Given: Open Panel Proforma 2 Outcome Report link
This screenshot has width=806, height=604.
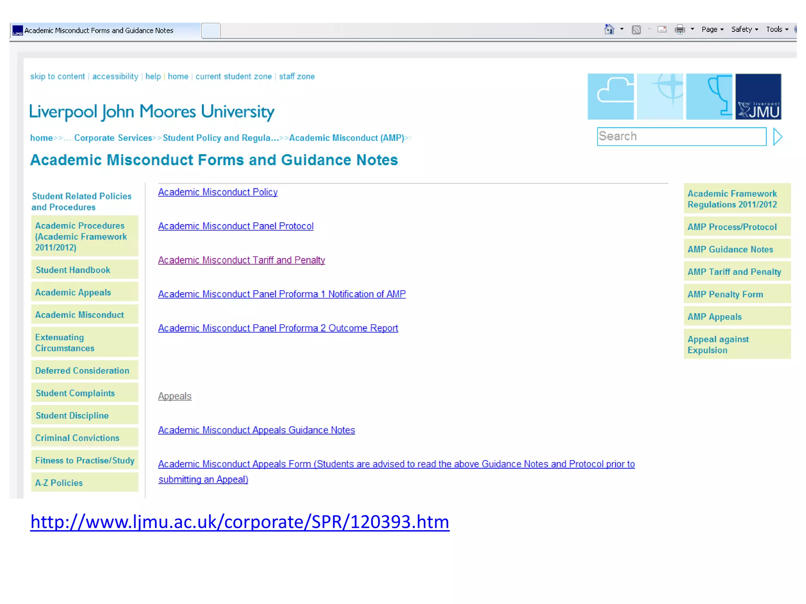Looking at the screenshot, I should tap(278, 328).
